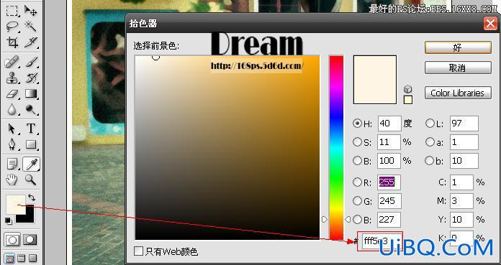
Task: Select the Notes tool
Action: tap(12, 164)
